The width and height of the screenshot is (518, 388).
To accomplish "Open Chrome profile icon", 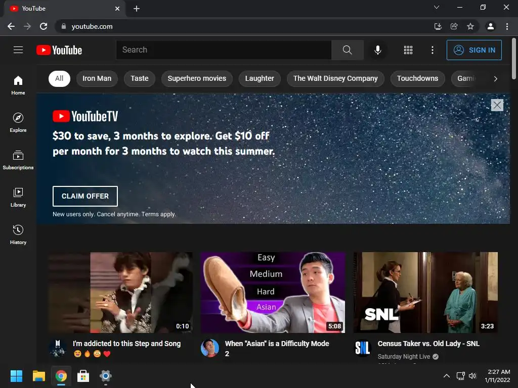I will pyautogui.click(x=491, y=26).
